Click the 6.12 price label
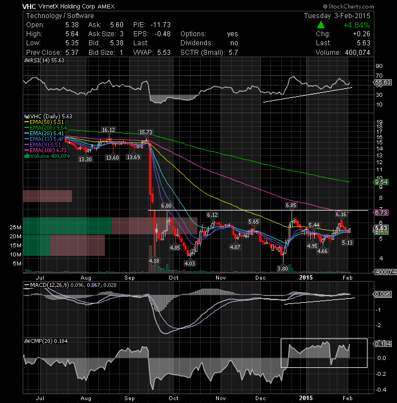Image resolution: width=397 pixels, height=403 pixels. [212, 215]
